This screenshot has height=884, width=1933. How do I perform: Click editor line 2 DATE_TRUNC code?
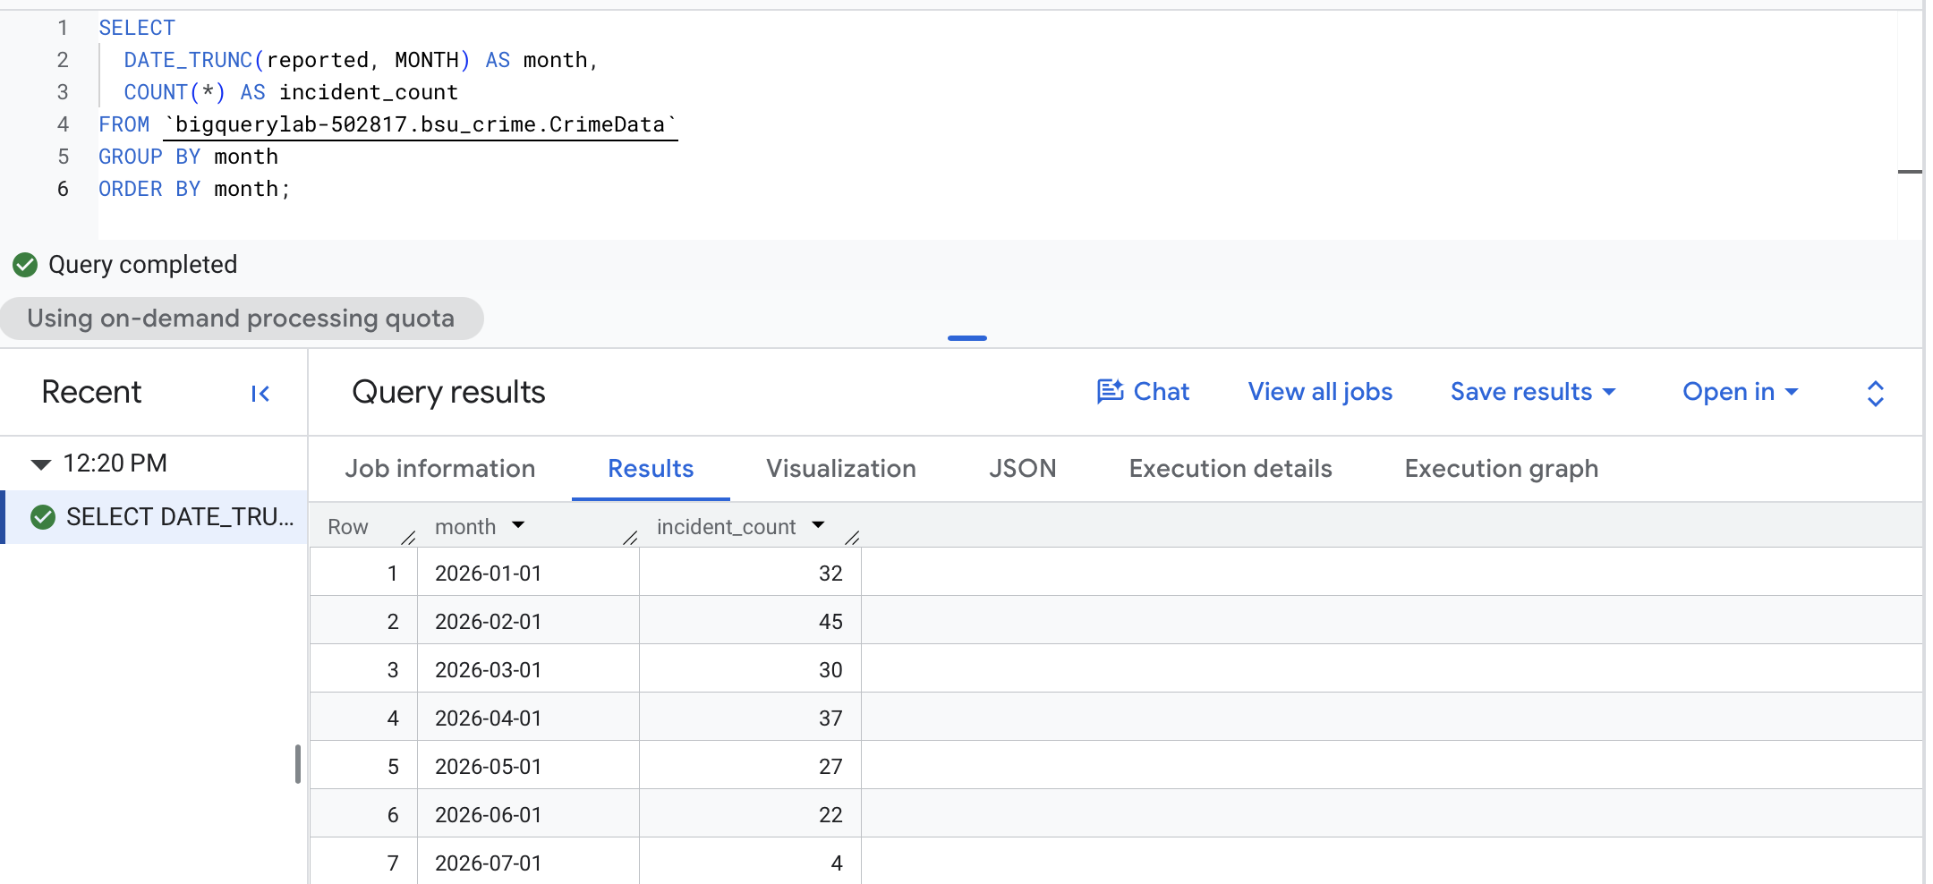[361, 60]
